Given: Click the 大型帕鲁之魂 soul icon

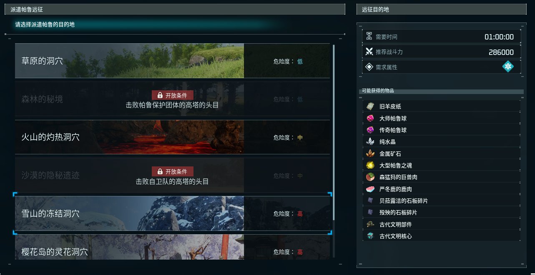Looking at the screenshot, I should [370, 165].
